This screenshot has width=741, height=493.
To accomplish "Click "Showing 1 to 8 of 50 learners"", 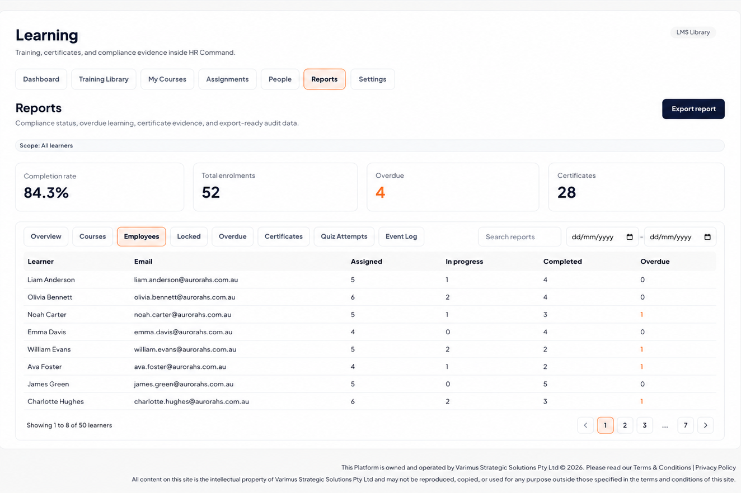I will (x=69, y=425).
